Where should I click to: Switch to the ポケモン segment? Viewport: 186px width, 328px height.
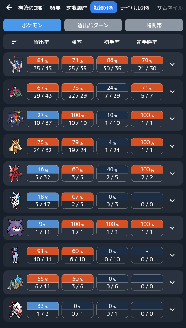[32, 25]
